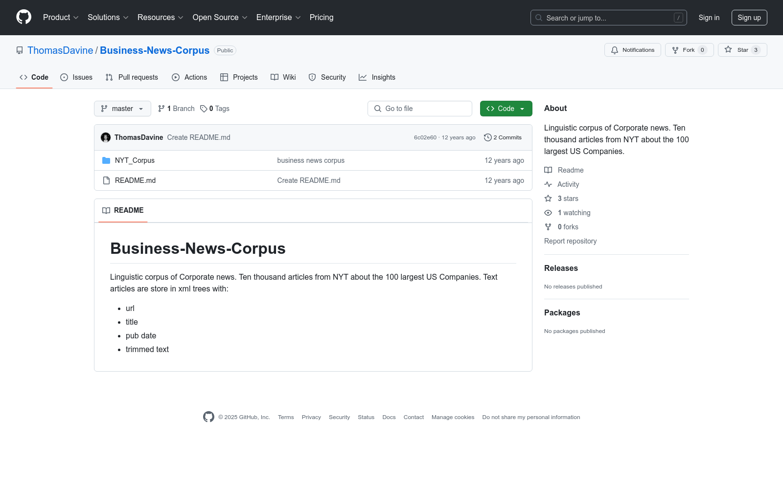
Task: Expand the Resources menu
Action: pos(160,18)
